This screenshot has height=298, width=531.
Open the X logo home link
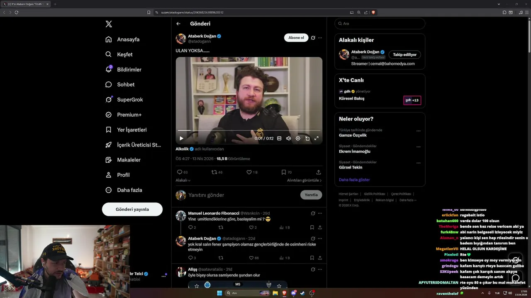tap(109, 24)
